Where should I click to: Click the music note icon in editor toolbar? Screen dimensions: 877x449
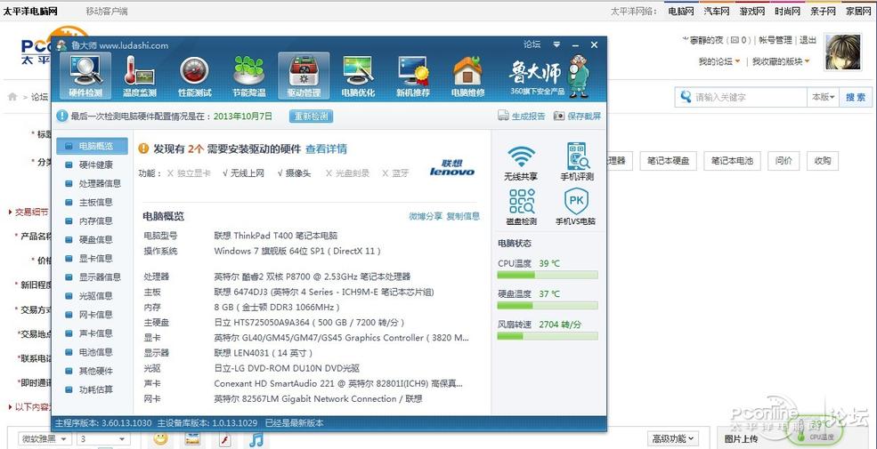point(256,439)
